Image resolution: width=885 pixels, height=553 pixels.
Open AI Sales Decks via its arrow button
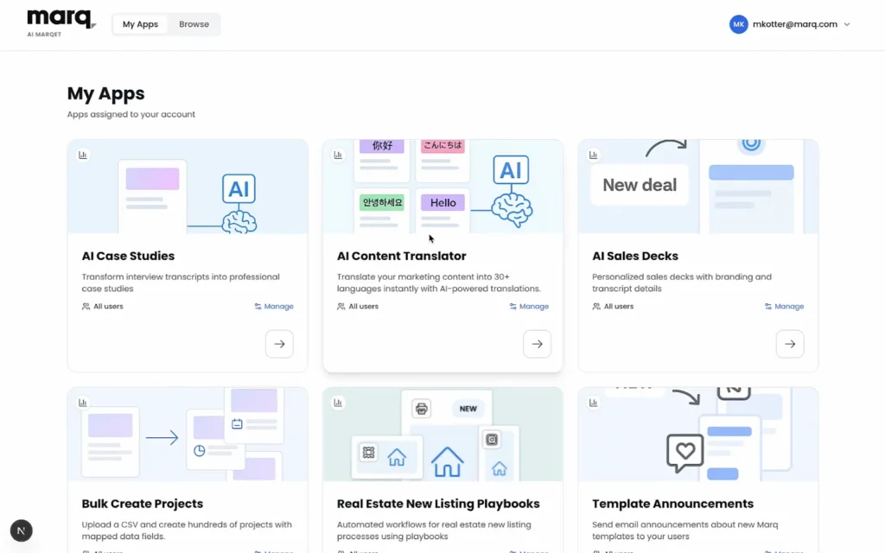click(x=790, y=344)
